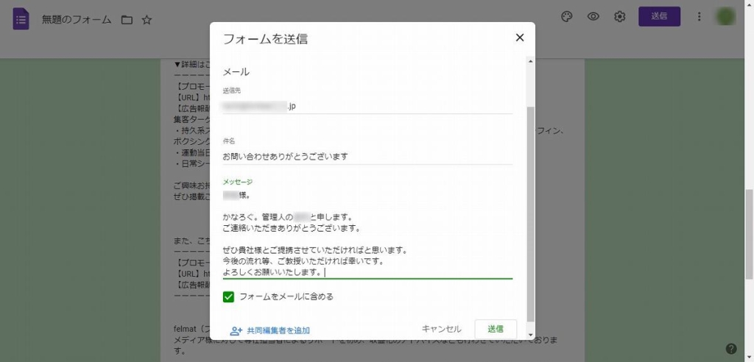Click the 送信先 recipient email field
This screenshot has width=754, height=362.
click(367, 106)
